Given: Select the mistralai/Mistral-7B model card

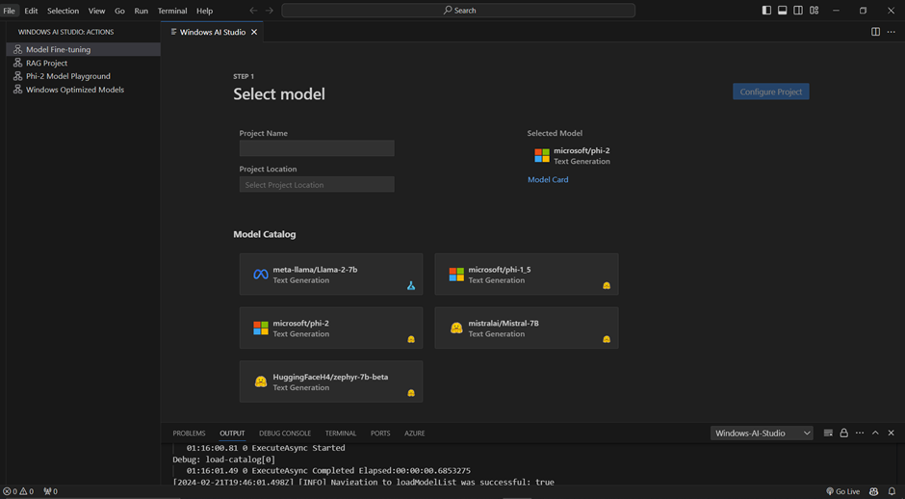Looking at the screenshot, I should (x=526, y=328).
